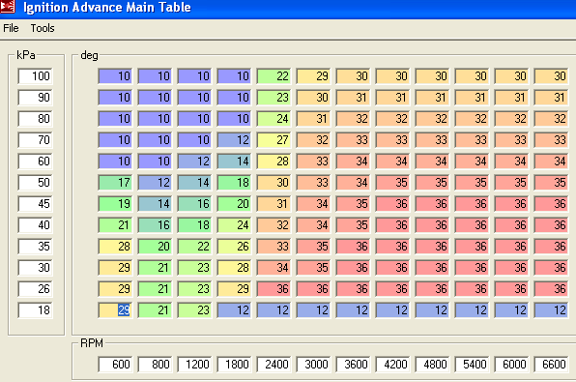Click cell 29 in the 100 kPa row
The height and width of the screenshot is (382, 576).
pyautogui.click(x=313, y=76)
